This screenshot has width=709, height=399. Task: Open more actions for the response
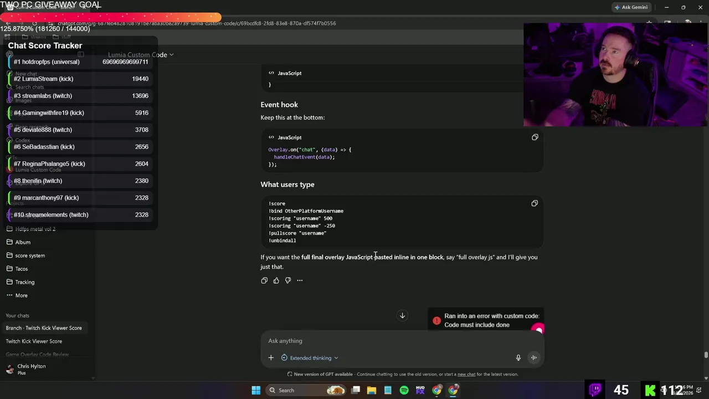point(300,280)
